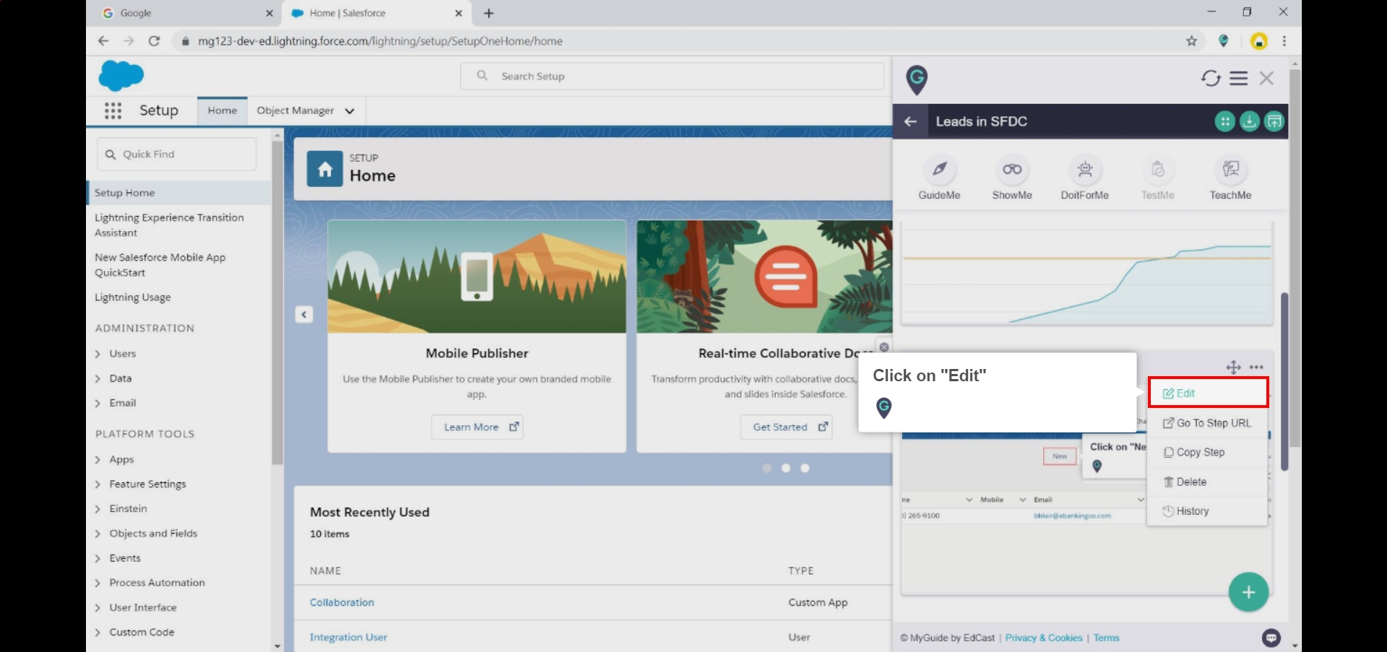Expand Feature Settings section
The width and height of the screenshot is (1387, 652).
pyautogui.click(x=98, y=484)
